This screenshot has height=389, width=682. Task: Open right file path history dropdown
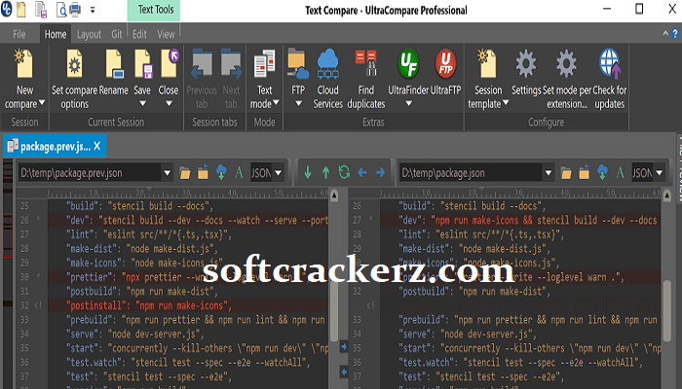pyautogui.click(x=548, y=173)
